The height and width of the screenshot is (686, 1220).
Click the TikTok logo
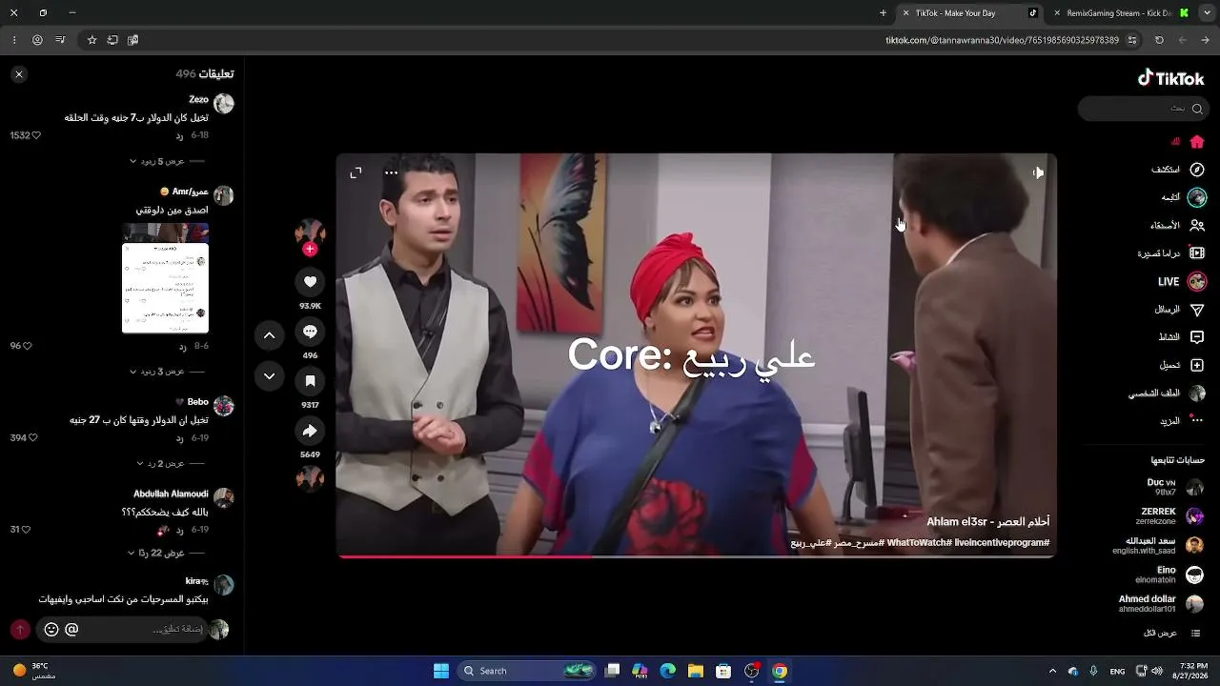(x=1171, y=79)
